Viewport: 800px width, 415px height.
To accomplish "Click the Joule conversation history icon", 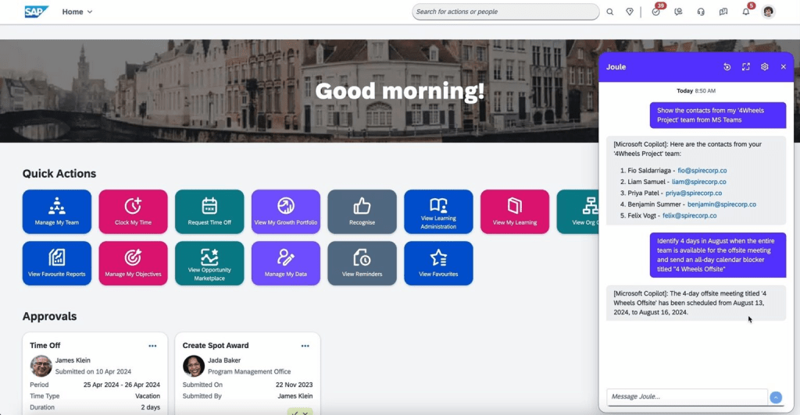I will point(727,67).
